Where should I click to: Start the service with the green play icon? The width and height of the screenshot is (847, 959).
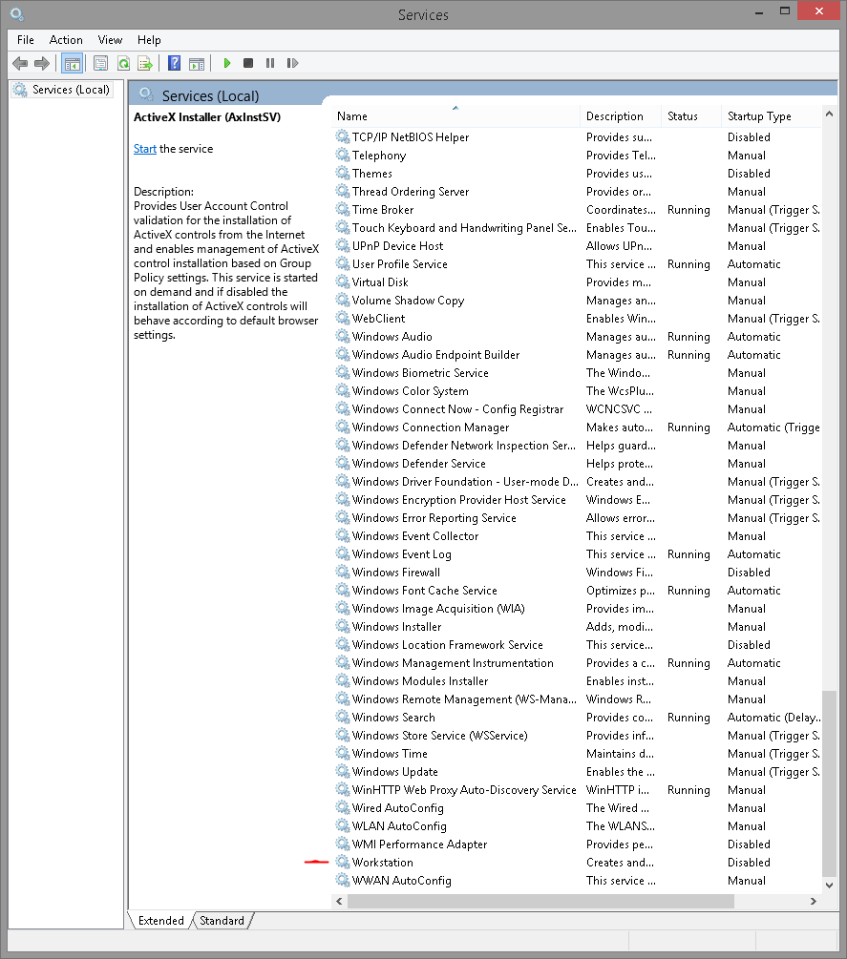[227, 63]
